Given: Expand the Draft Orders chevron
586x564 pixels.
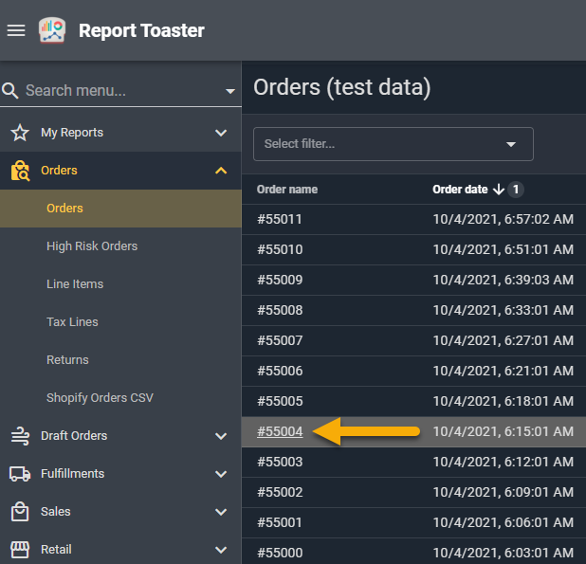Looking at the screenshot, I should pos(221,436).
